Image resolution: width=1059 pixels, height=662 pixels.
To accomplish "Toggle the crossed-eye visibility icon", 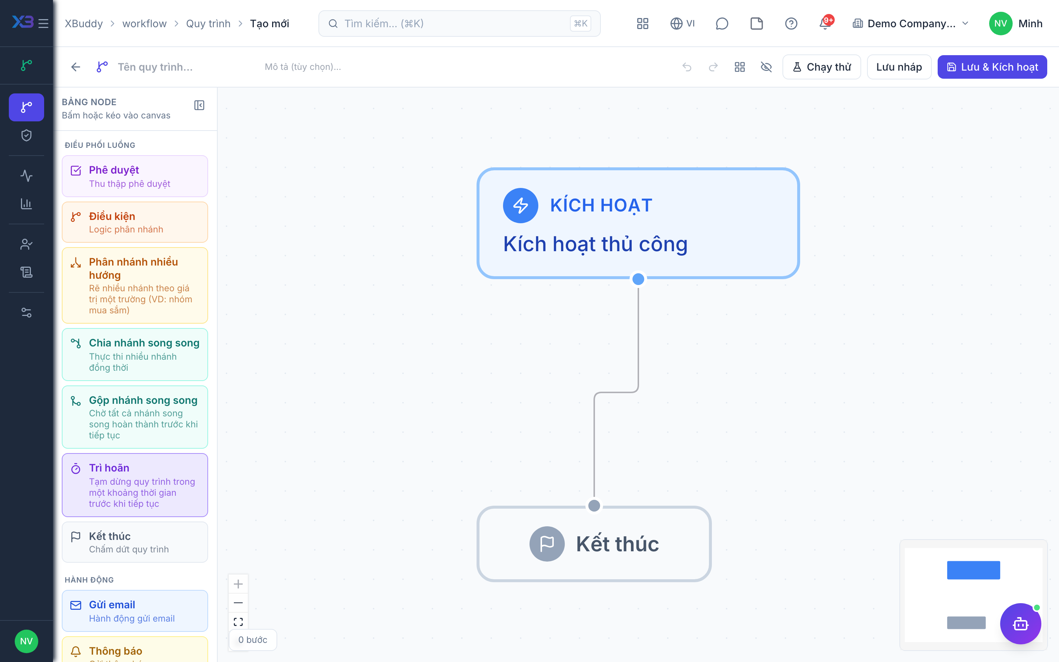I will pyautogui.click(x=766, y=67).
